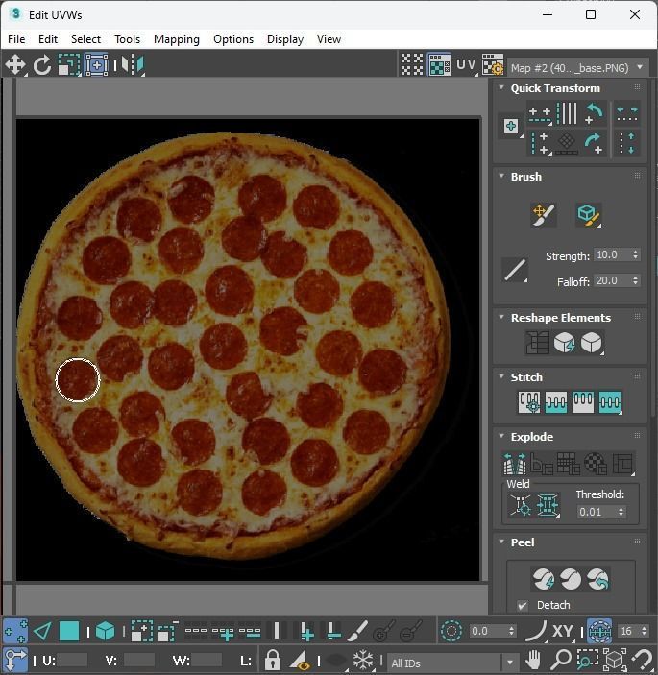Open the Display menu
This screenshot has height=675, width=658.
coord(285,39)
